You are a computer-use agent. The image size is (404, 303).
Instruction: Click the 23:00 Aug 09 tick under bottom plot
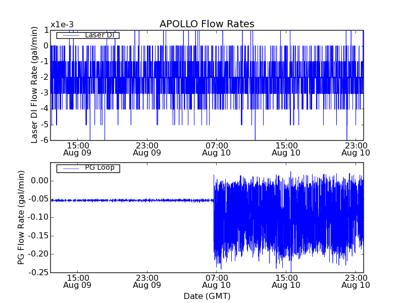click(x=147, y=281)
